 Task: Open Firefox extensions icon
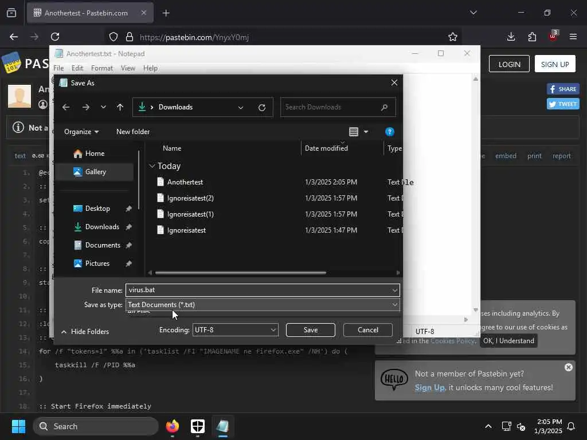point(532,37)
